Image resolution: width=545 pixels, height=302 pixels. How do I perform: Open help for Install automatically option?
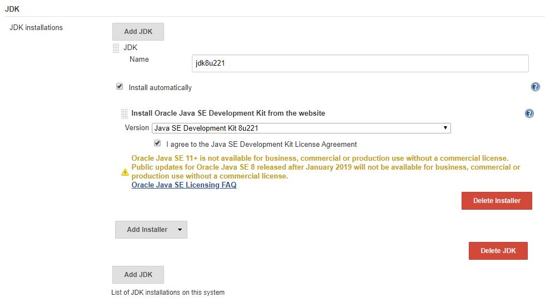tap(535, 87)
